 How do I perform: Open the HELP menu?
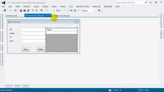(117, 7)
